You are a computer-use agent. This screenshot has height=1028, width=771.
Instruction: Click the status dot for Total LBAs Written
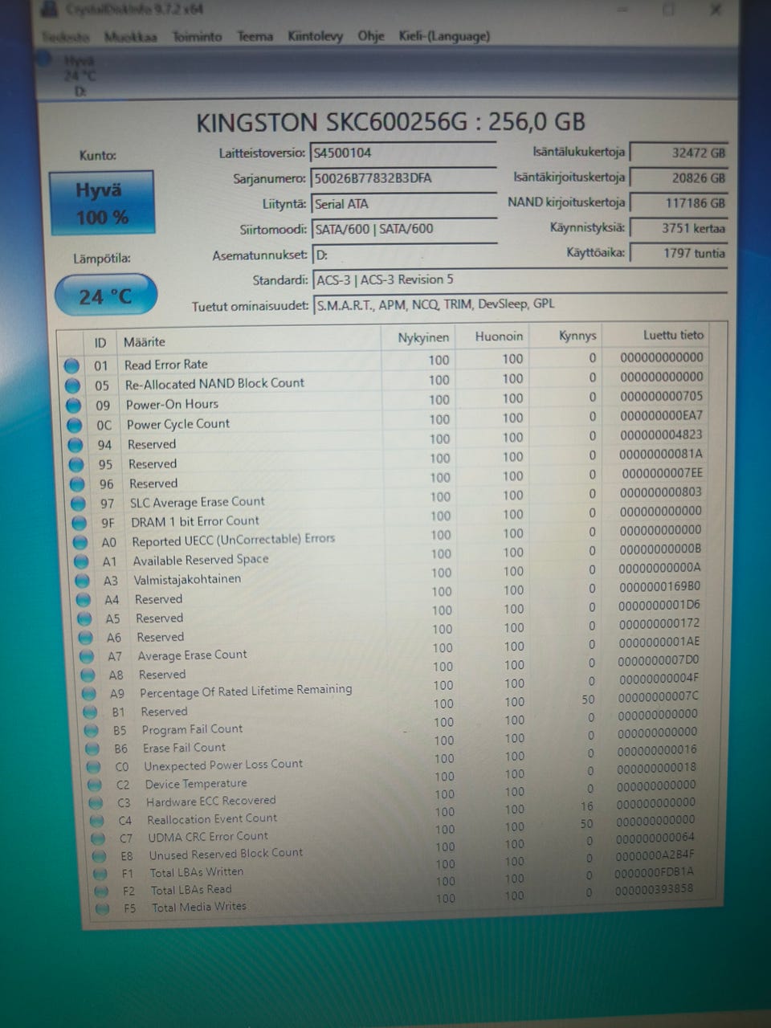[100, 874]
